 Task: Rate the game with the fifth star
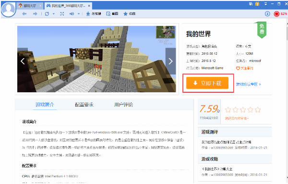[x=258, y=110]
